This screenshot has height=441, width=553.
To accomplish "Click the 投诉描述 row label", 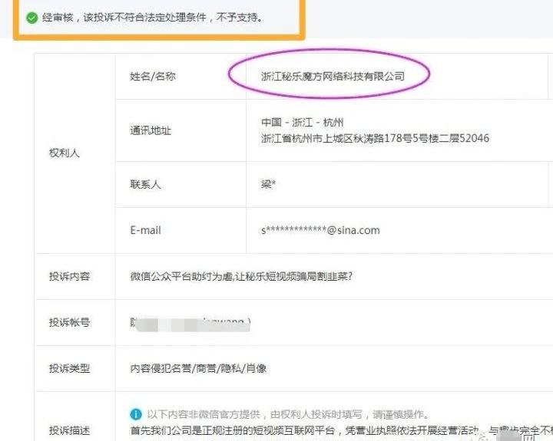I will [69, 430].
